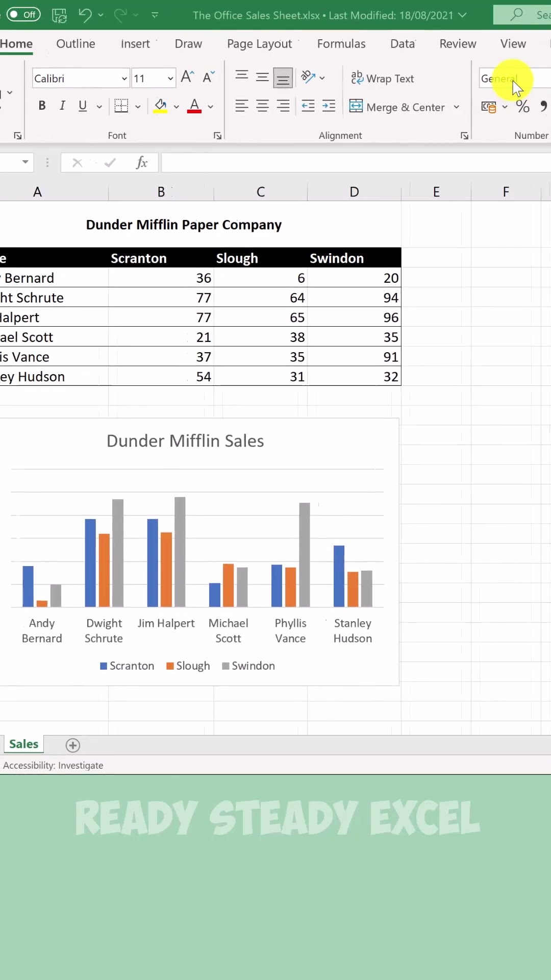Click the Save icon in title bar
551x980 pixels.
click(59, 15)
